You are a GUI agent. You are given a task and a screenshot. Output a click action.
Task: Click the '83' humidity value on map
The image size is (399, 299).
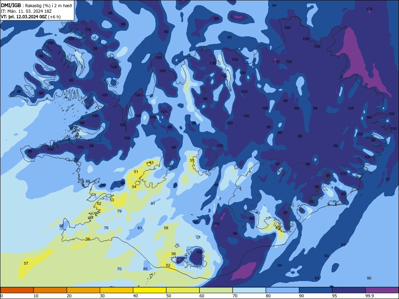pos(140,228)
